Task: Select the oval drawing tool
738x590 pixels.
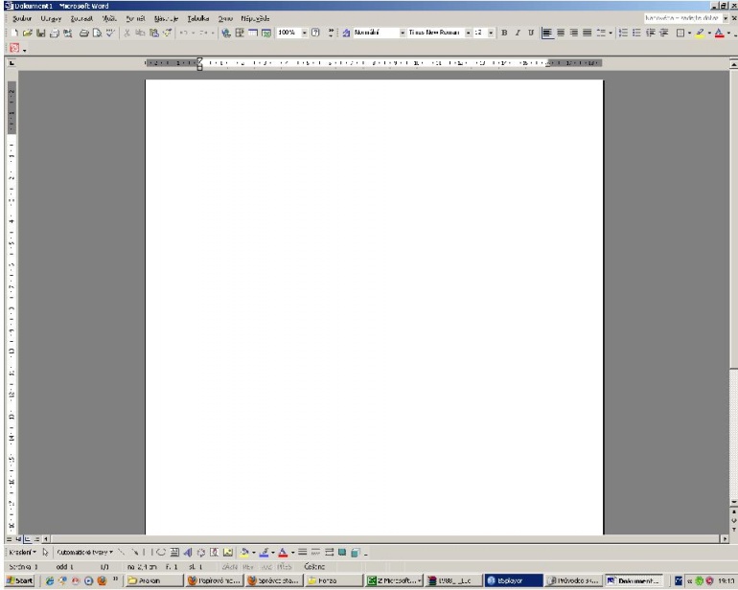Action: pyautogui.click(x=161, y=553)
